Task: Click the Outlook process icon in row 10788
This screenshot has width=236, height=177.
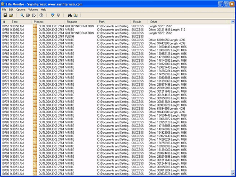Action: click(x=35, y=133)
